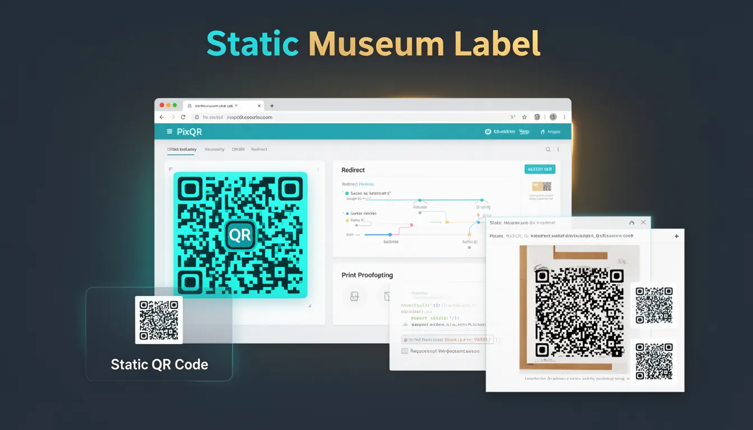The height and width of the screenshot is (430, 753).
Task: Click the plus icon on the right panel
Action: click(x=676, y=236)
